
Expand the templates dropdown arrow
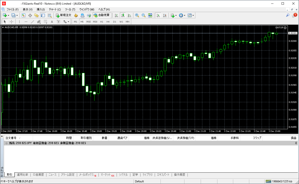pyautogui.click(x=193, y=15)
